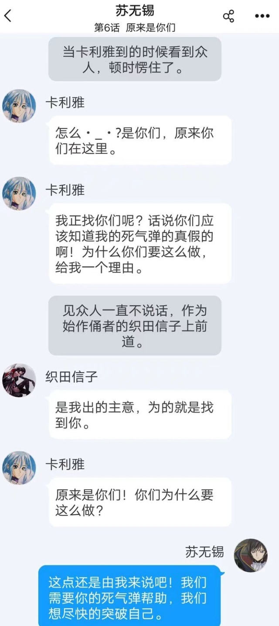Tap narration bubble 当卡利雅到的时候看到众人
This screenshot has width=279, height=626.
point(135,59)
